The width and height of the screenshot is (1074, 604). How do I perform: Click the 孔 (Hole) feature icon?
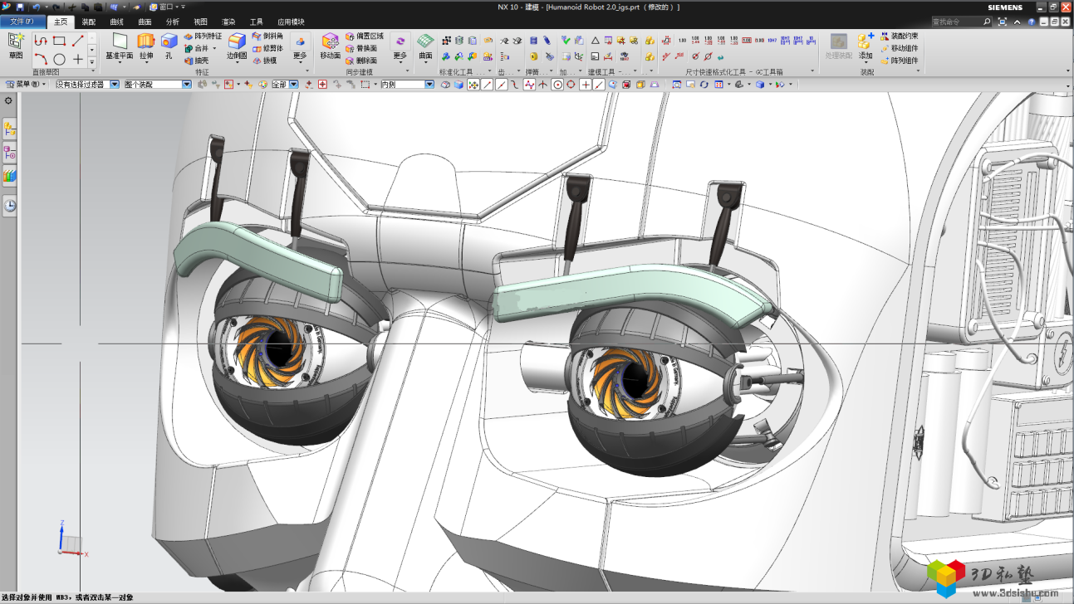[x=169, y=42]
